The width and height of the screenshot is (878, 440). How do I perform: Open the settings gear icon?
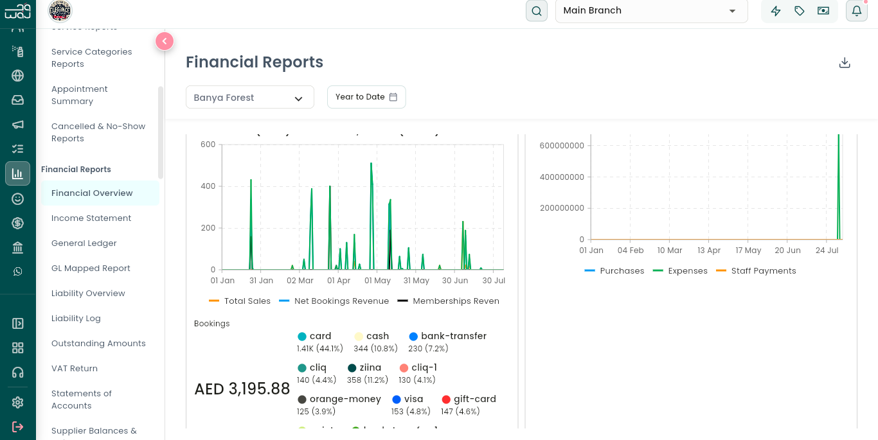coord(18,403)
